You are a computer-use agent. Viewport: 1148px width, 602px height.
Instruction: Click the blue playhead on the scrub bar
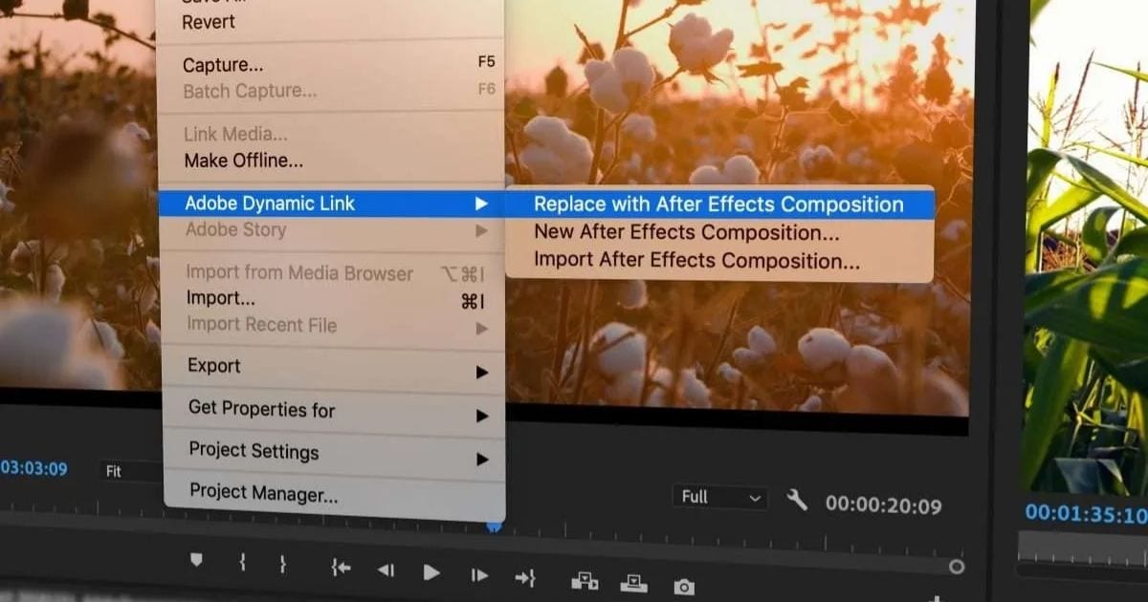[494, 526]
